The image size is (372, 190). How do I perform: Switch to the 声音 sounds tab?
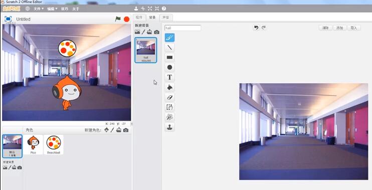[166, 18]
